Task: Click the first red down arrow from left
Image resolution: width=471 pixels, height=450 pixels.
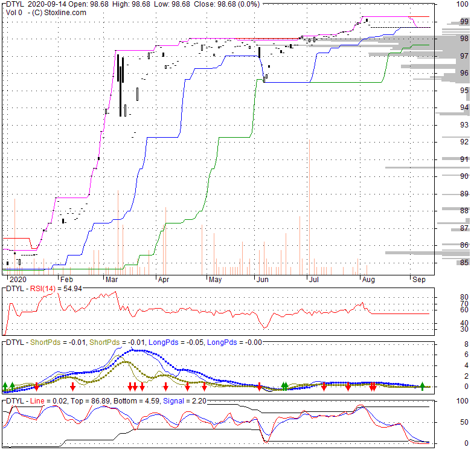Action: (x=36, y=386)
